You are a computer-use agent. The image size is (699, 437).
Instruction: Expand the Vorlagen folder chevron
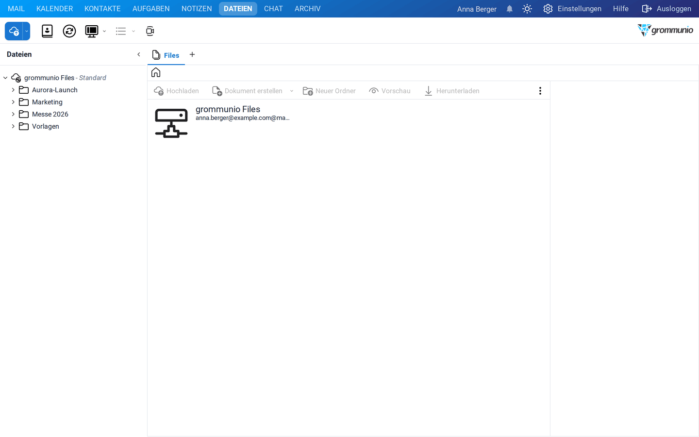pyautogui.click(x=13, y=126)
